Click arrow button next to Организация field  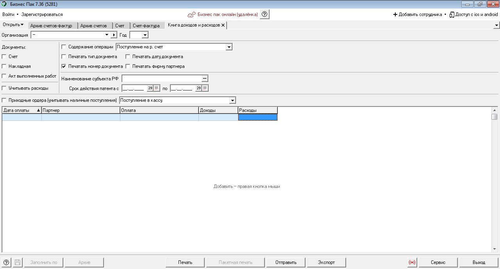coord(114,35)
